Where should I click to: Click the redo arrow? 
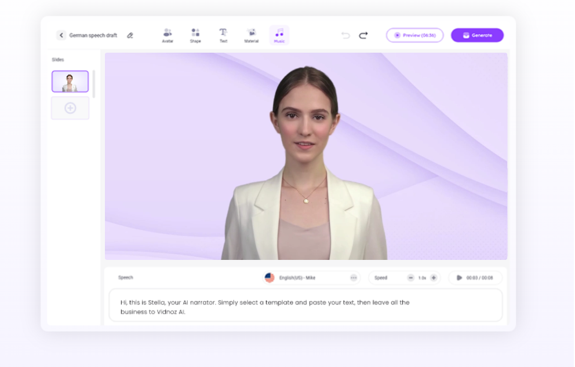tap(363, 35)
